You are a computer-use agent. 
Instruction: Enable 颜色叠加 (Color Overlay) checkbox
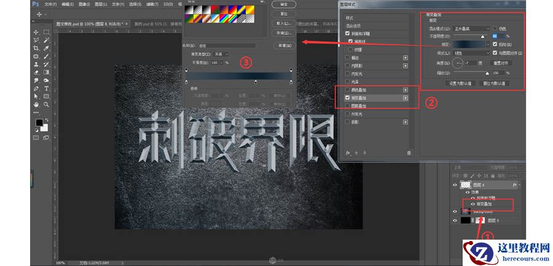tap(348, 90)
